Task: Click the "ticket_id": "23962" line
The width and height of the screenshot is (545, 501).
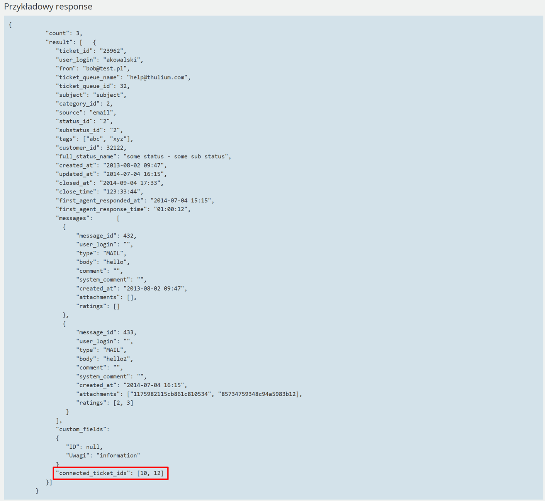Action: point(91,51)
